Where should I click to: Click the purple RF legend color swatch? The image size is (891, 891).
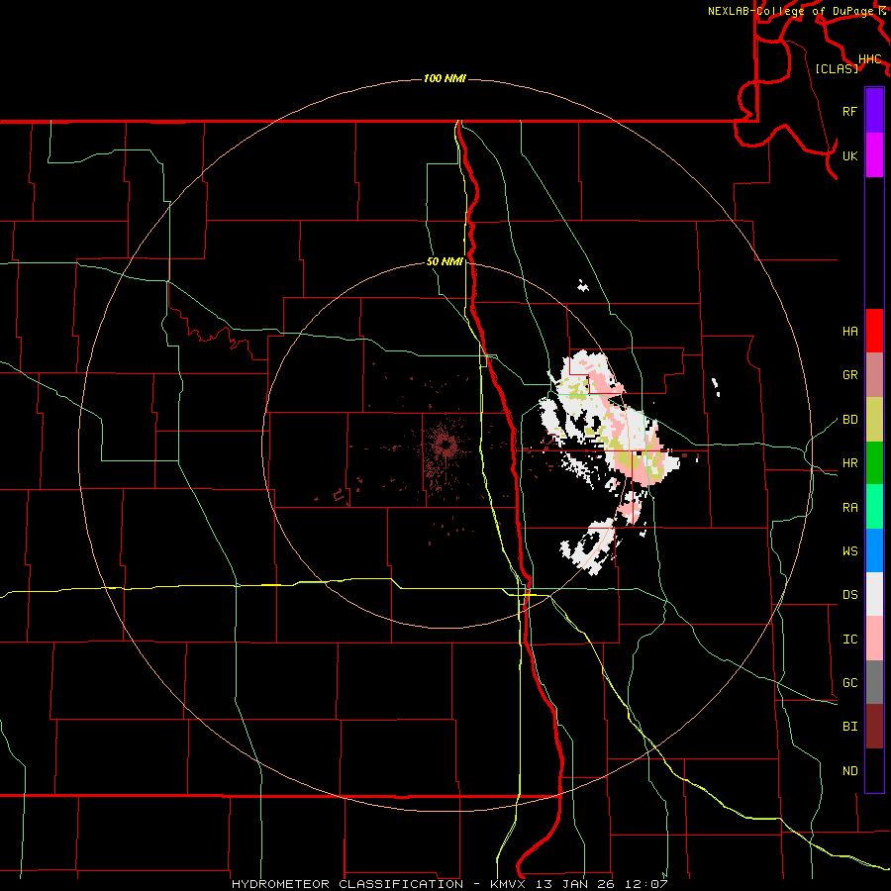[x=874, y=111]
